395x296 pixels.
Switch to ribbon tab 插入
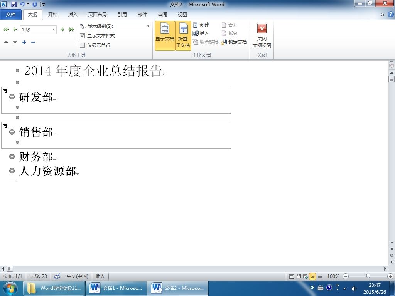[73, 15]
